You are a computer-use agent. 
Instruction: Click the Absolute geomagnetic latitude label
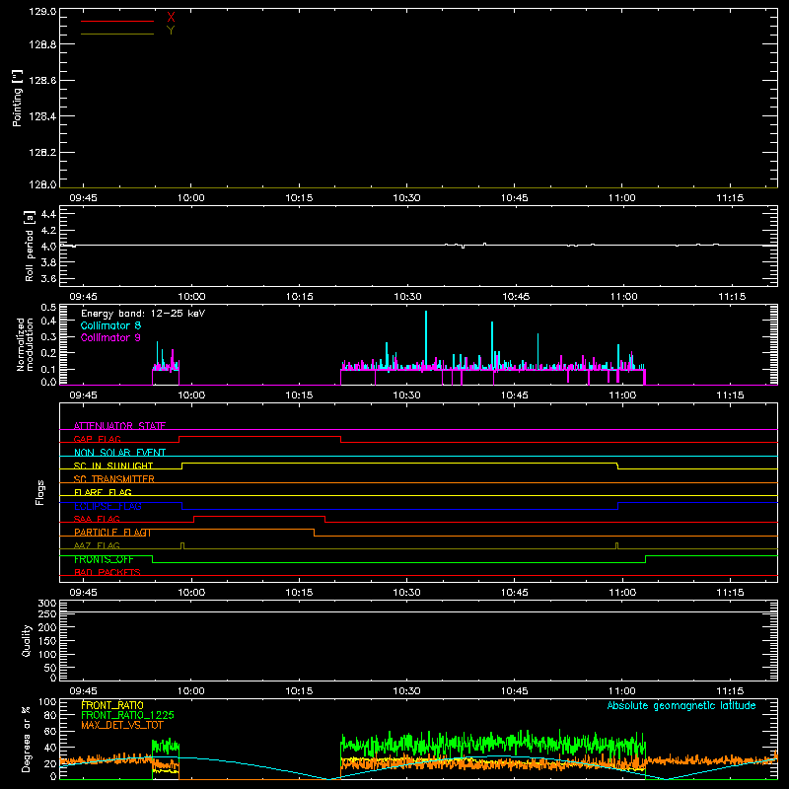point(681,705)
